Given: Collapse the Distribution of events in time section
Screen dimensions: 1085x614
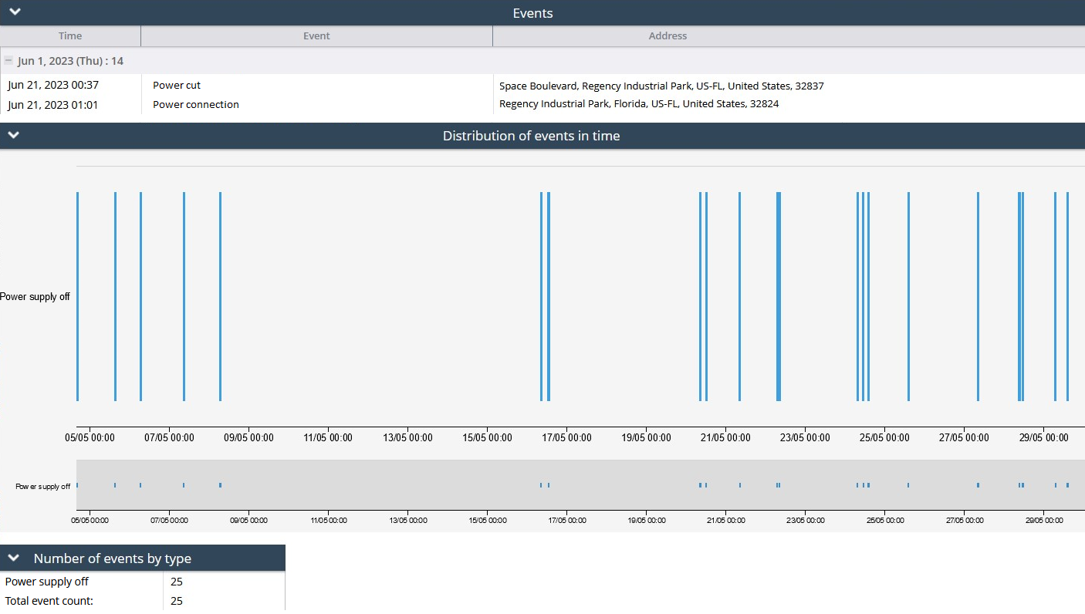Looking at the screenshot, I should [14, 135].
